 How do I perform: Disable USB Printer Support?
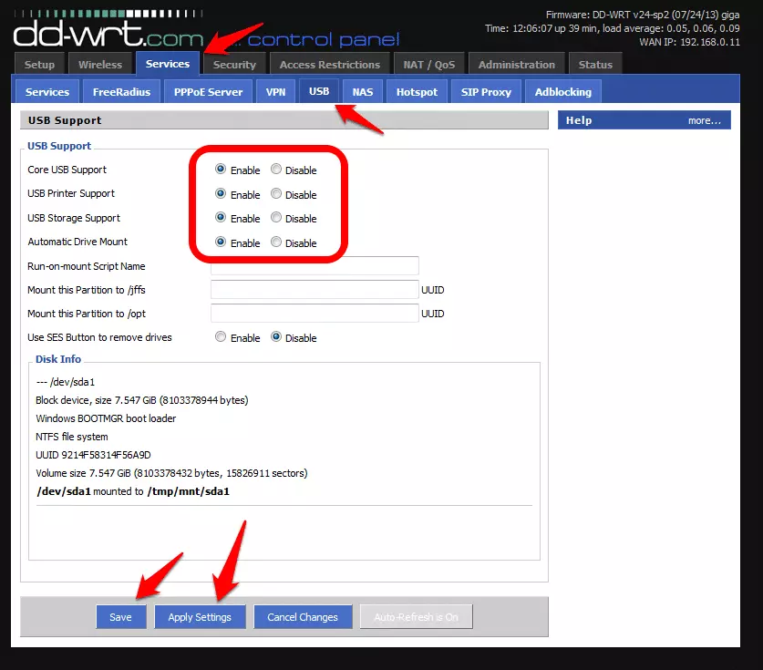(x=276, y=194)
